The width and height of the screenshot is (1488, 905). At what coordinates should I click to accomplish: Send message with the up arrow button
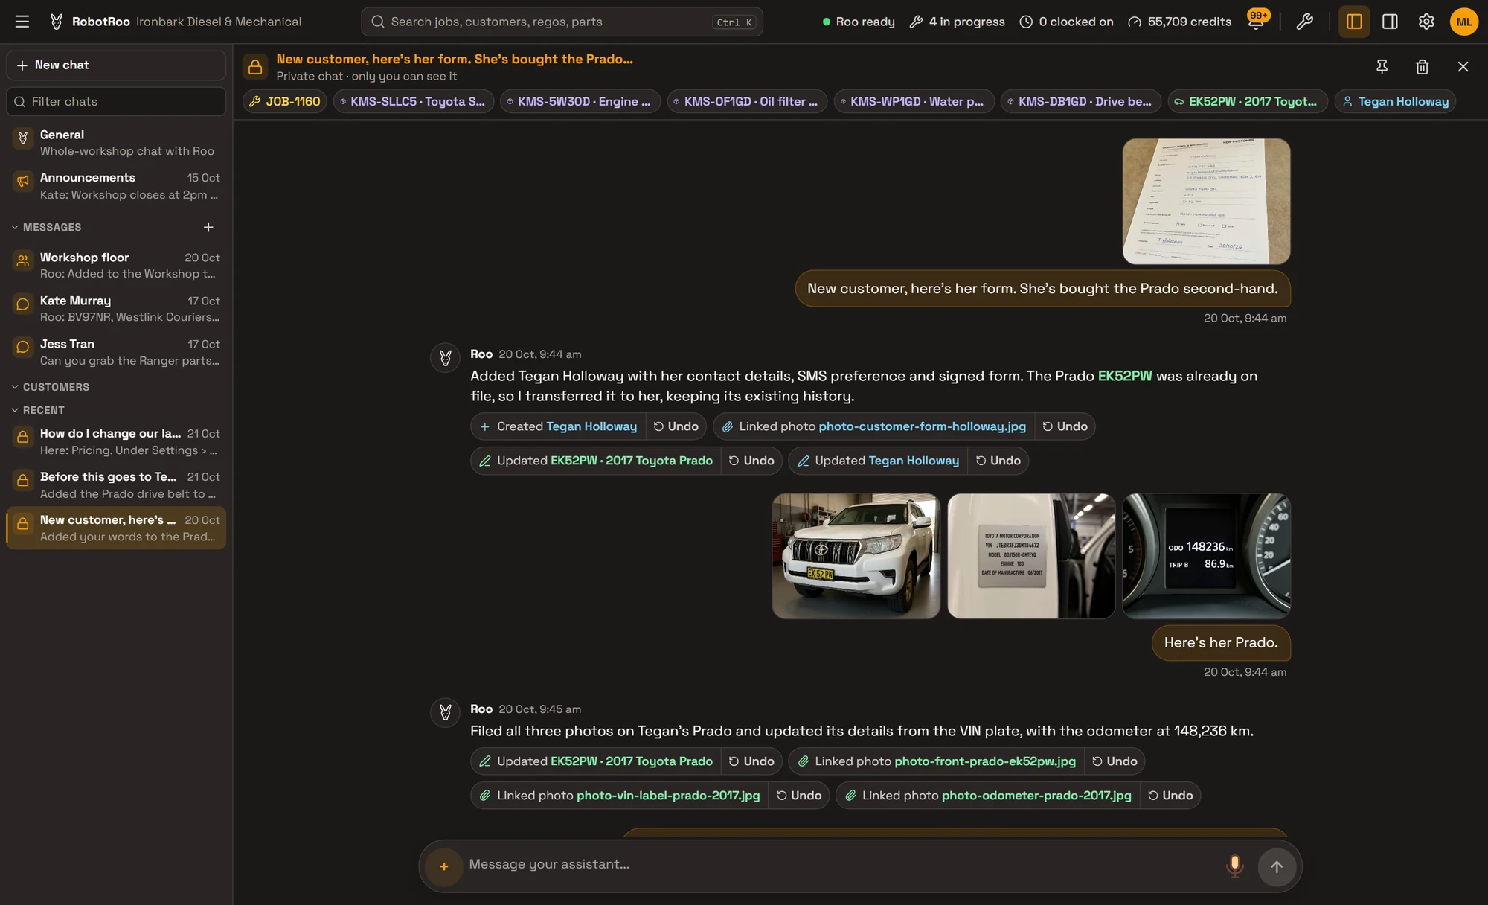[x=1277, y=867]
